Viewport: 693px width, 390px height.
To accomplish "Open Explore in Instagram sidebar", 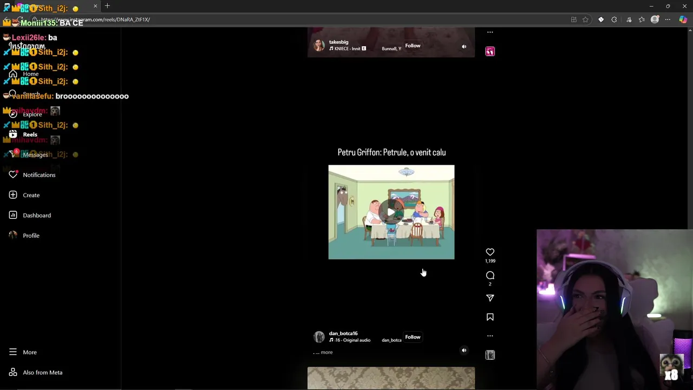I will 32,114.
